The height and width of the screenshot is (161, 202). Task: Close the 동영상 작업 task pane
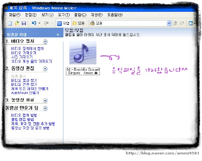[x=58, y=34]
